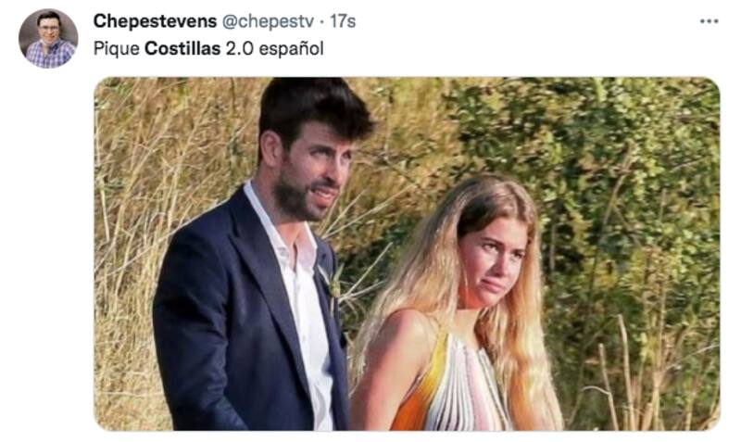Visit the @chepestv handle profile
Viewport: 741px width, 442px height.
coord(268,21)
